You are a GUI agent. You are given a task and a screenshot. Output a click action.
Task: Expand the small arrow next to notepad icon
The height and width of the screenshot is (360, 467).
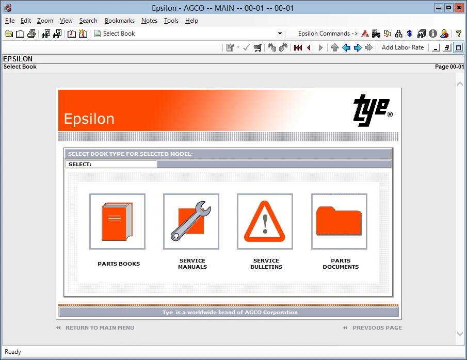238,47
